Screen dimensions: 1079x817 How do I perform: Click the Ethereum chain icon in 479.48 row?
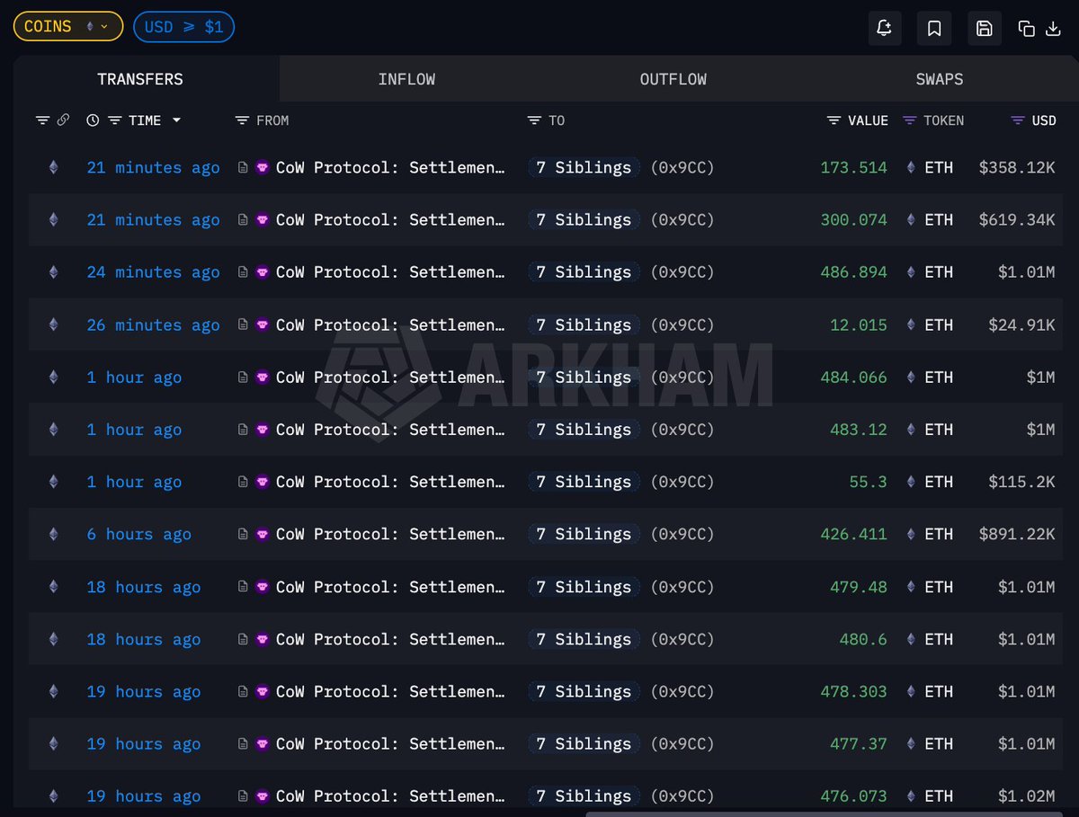[53, 587]
